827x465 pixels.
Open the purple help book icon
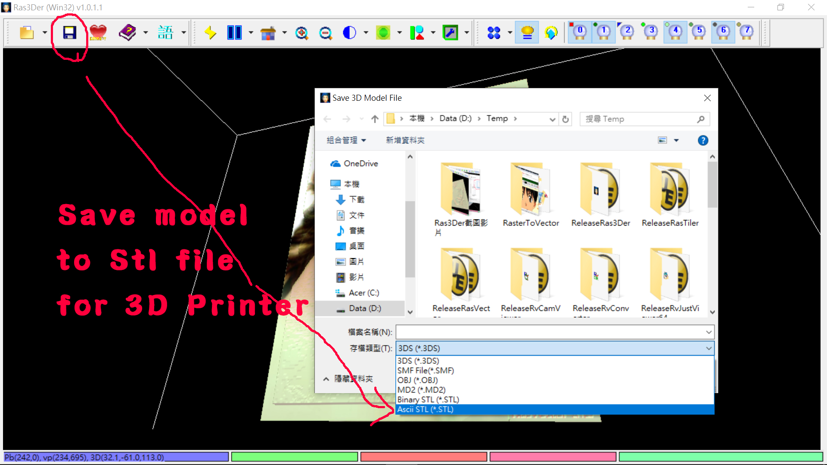click(x=127, y=33)
